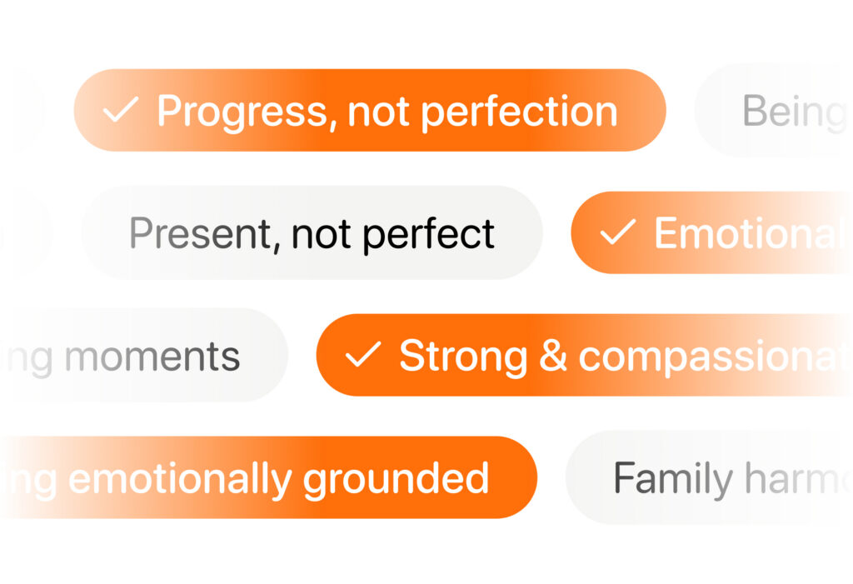Click the word 'perfection' in the top chip
The image size is (853, 584).
click(520, 111)
